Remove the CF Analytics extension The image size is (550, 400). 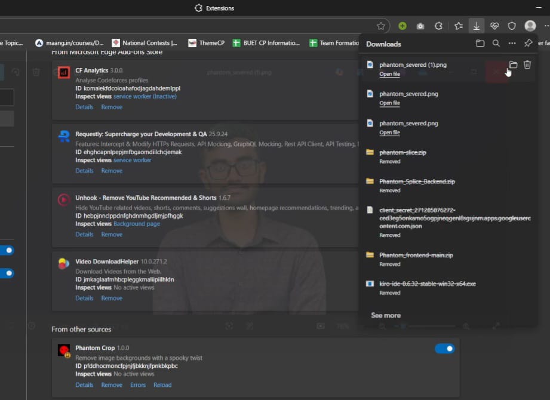(x=112, y=107)
